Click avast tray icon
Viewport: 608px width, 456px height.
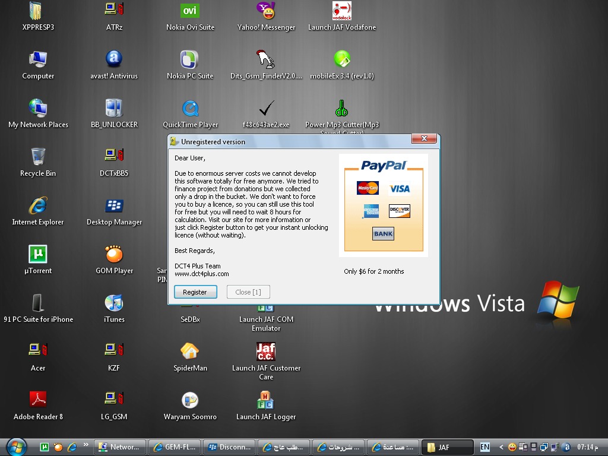point(566,447)
